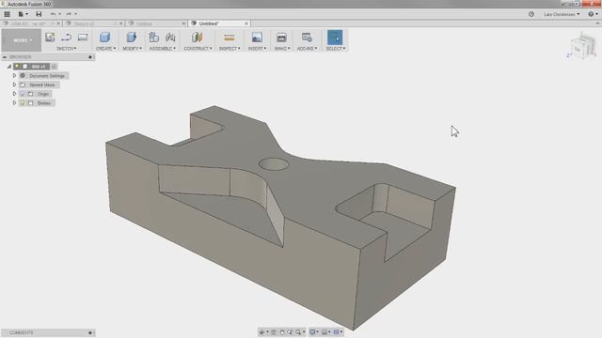Select the rectangle sketch tool icon

(83, 38)
